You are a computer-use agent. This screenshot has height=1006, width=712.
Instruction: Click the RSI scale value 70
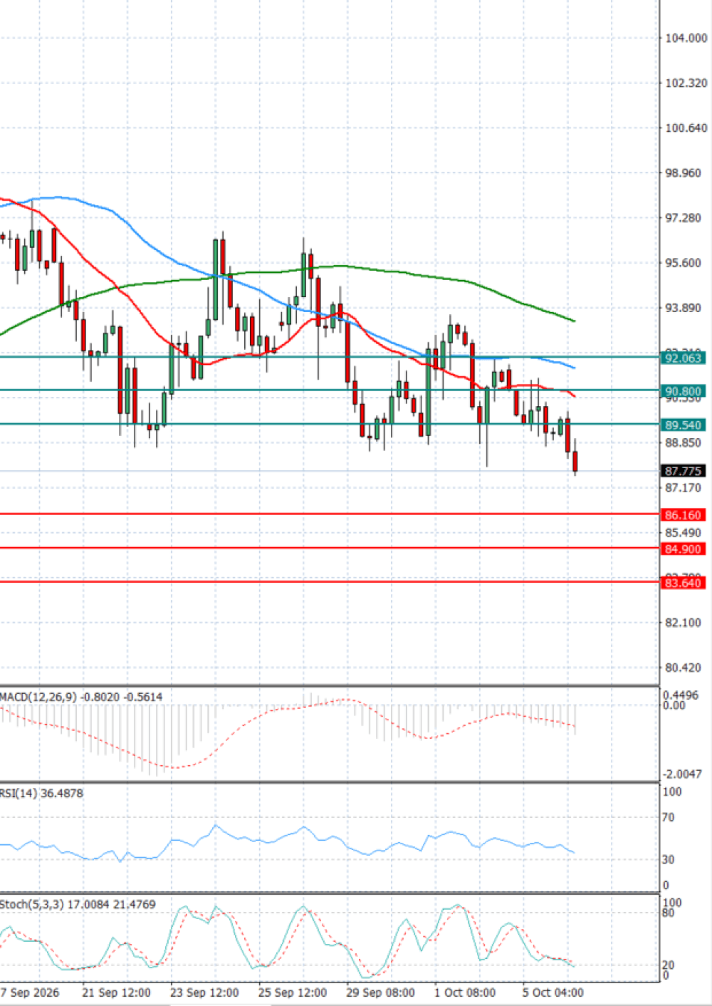click(668, 818)
